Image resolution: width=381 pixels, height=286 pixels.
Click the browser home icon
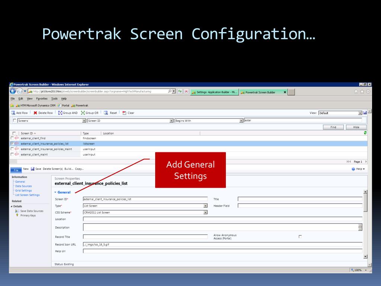[356, 92]
